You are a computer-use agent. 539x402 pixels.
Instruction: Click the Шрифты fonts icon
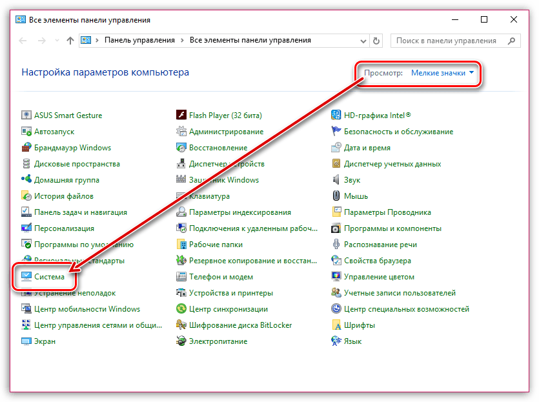pyautogui.click(x=336, y=325)
